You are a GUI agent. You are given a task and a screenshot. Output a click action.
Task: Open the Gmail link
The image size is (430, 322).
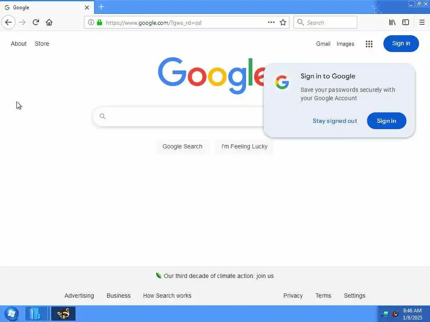tap(323, 44)
